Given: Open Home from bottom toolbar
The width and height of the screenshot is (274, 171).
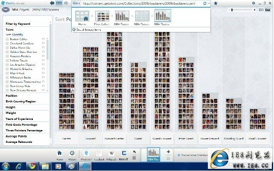Looking at the screenshot, I should point(60,155).
